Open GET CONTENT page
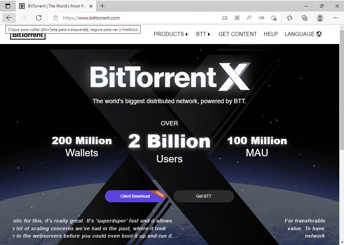 [x=238, y=34]
